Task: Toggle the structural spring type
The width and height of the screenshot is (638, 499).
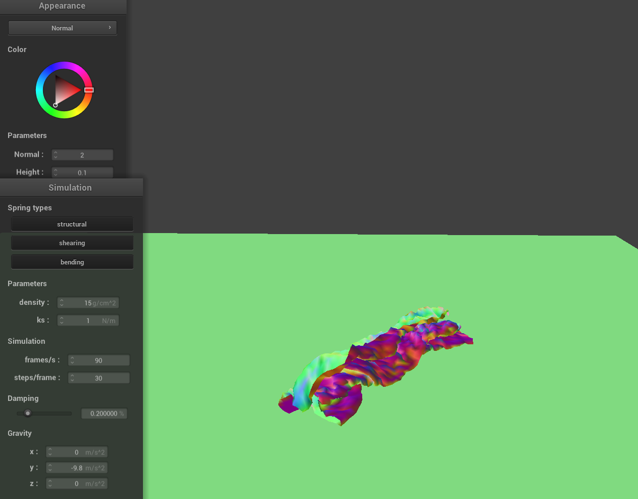Action: [x=72, y=224]
